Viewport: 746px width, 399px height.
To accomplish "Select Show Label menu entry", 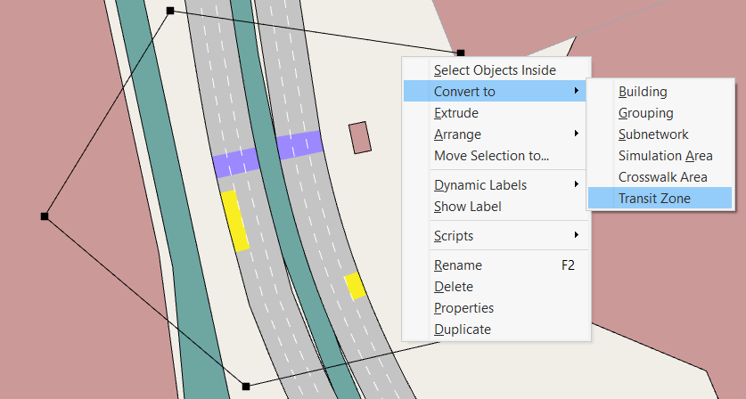I will coord(467,207).
